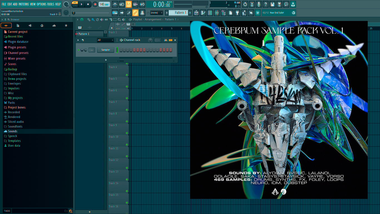The height and width of the screenshot is (214, 380).
Task: Toggle link with mixer chain icon
Action: (x=135, y=13)
